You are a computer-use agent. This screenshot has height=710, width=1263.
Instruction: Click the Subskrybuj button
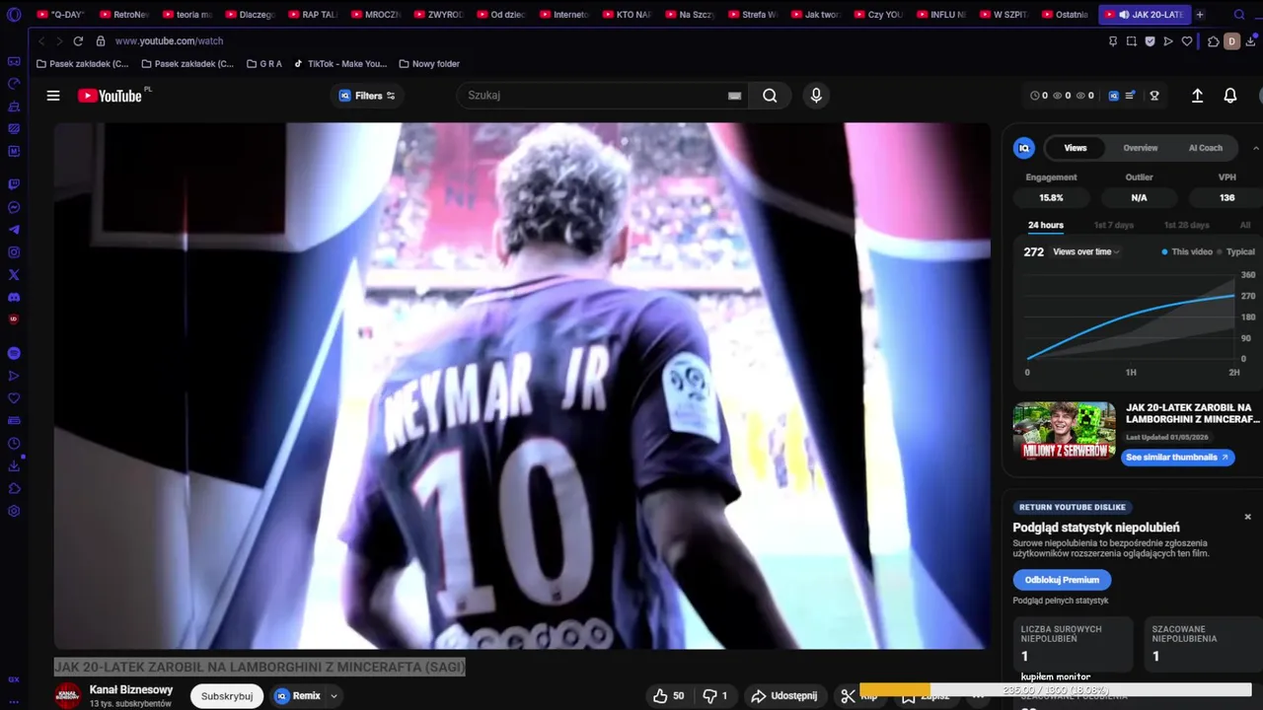click(227, 696)
